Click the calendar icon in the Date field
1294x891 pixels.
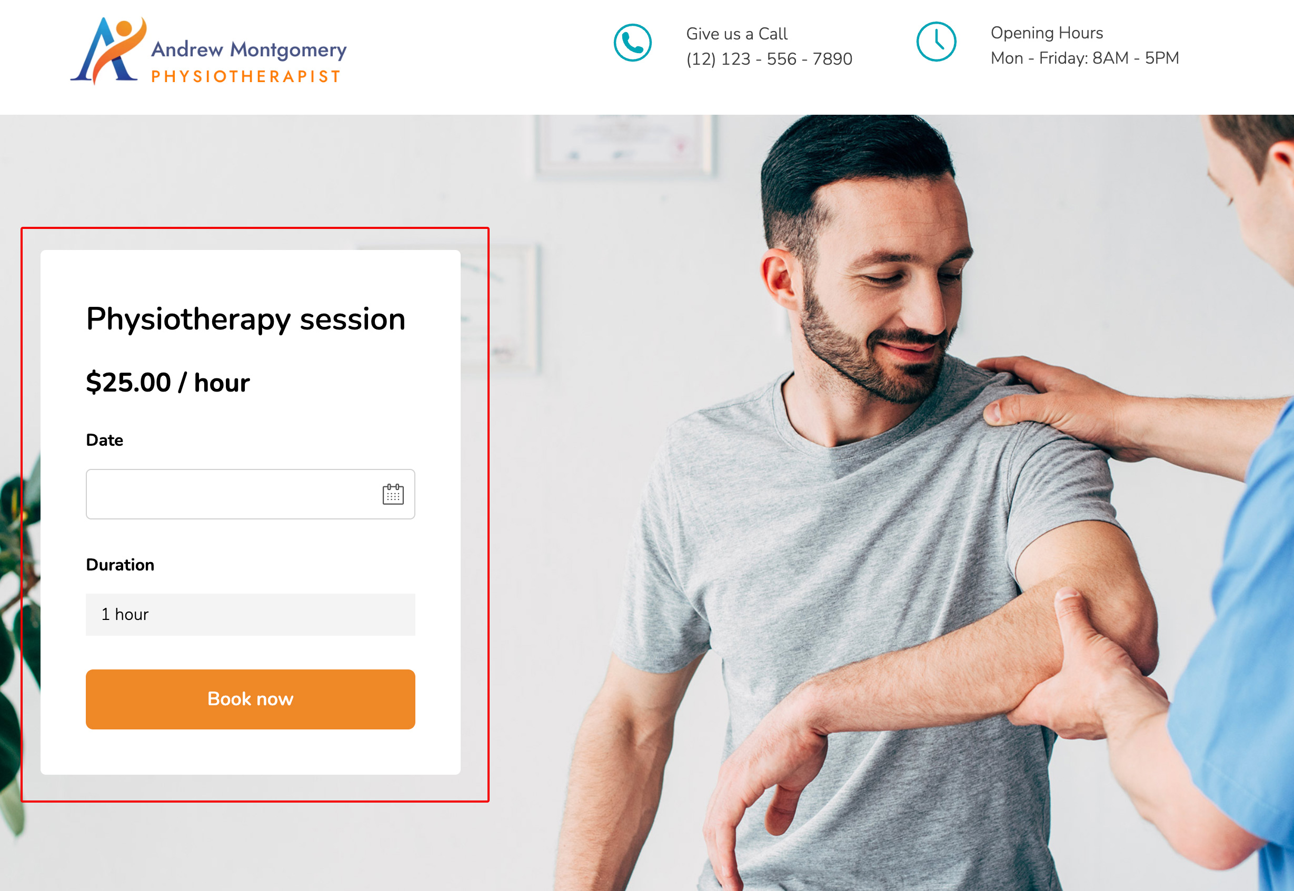[393, 494]
